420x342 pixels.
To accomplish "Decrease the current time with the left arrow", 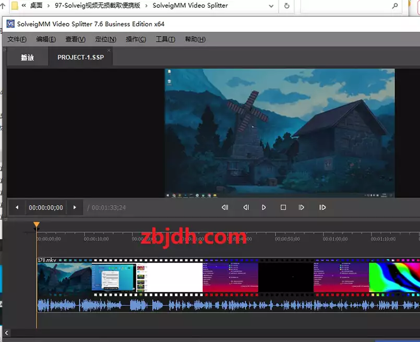I will coord(17,207).
